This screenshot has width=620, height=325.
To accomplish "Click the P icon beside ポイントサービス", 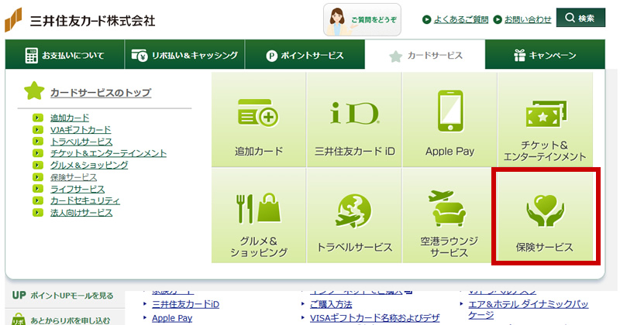I will coord(271,56).
